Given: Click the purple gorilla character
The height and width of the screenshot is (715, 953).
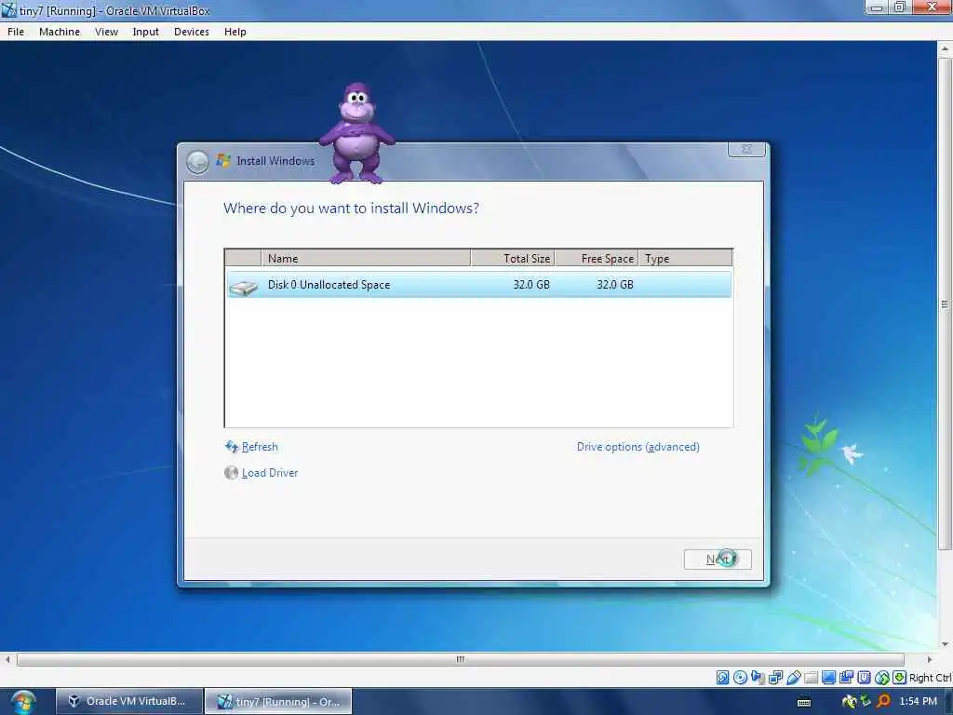Looking at the screenshot, I should 356,134.
